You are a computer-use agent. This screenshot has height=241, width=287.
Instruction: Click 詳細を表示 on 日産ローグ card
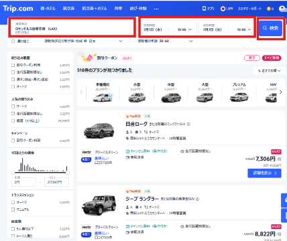pos(264,173)
